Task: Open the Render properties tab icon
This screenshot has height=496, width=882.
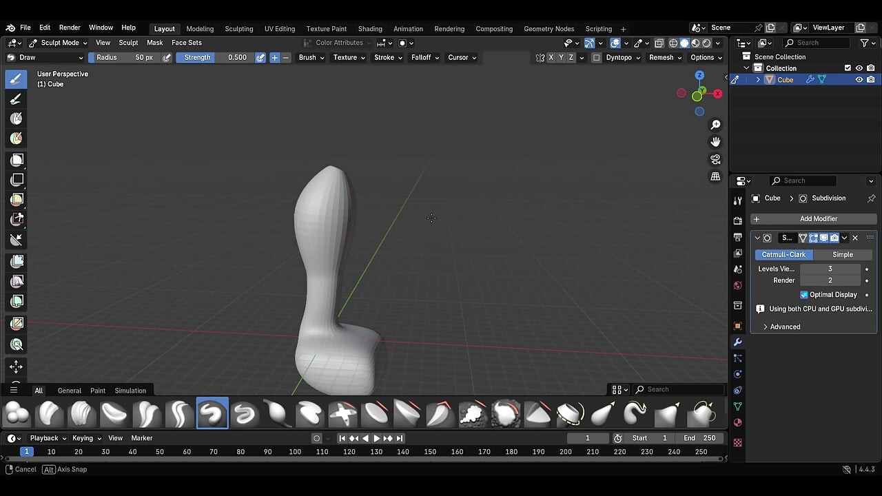Action: [737, 220]
